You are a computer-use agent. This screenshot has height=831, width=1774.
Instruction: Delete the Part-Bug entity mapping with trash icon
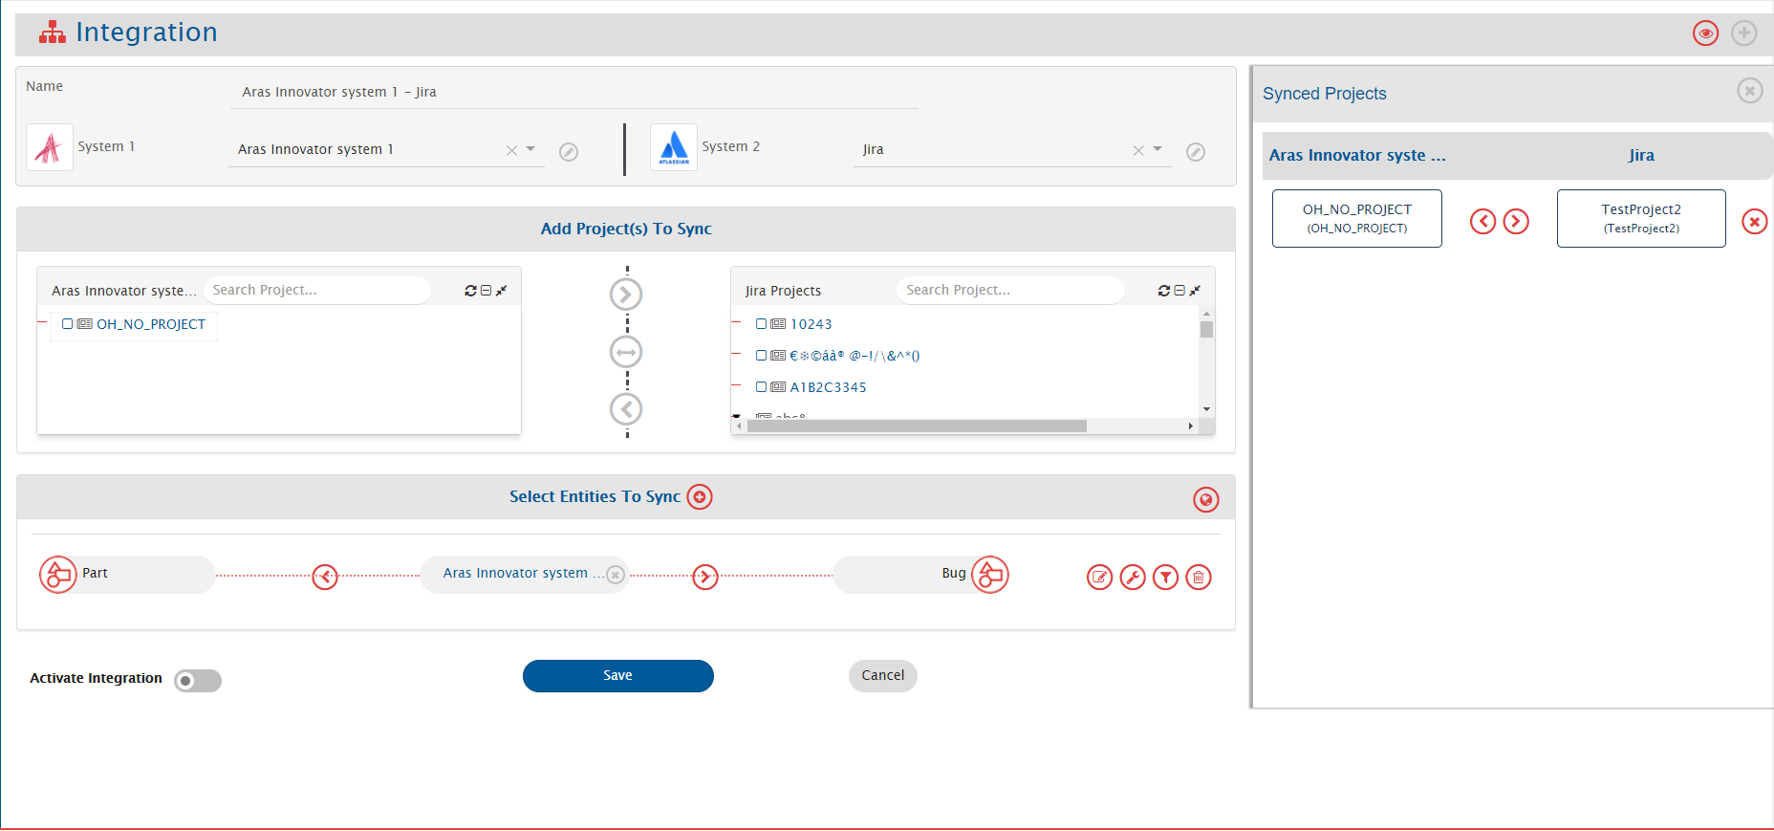click(x=1198, y=578)
